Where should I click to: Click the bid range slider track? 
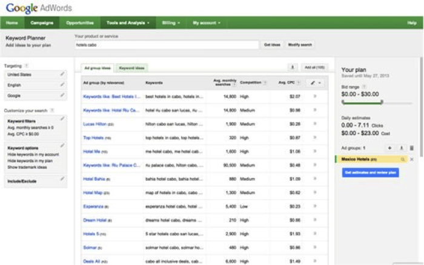377,103
